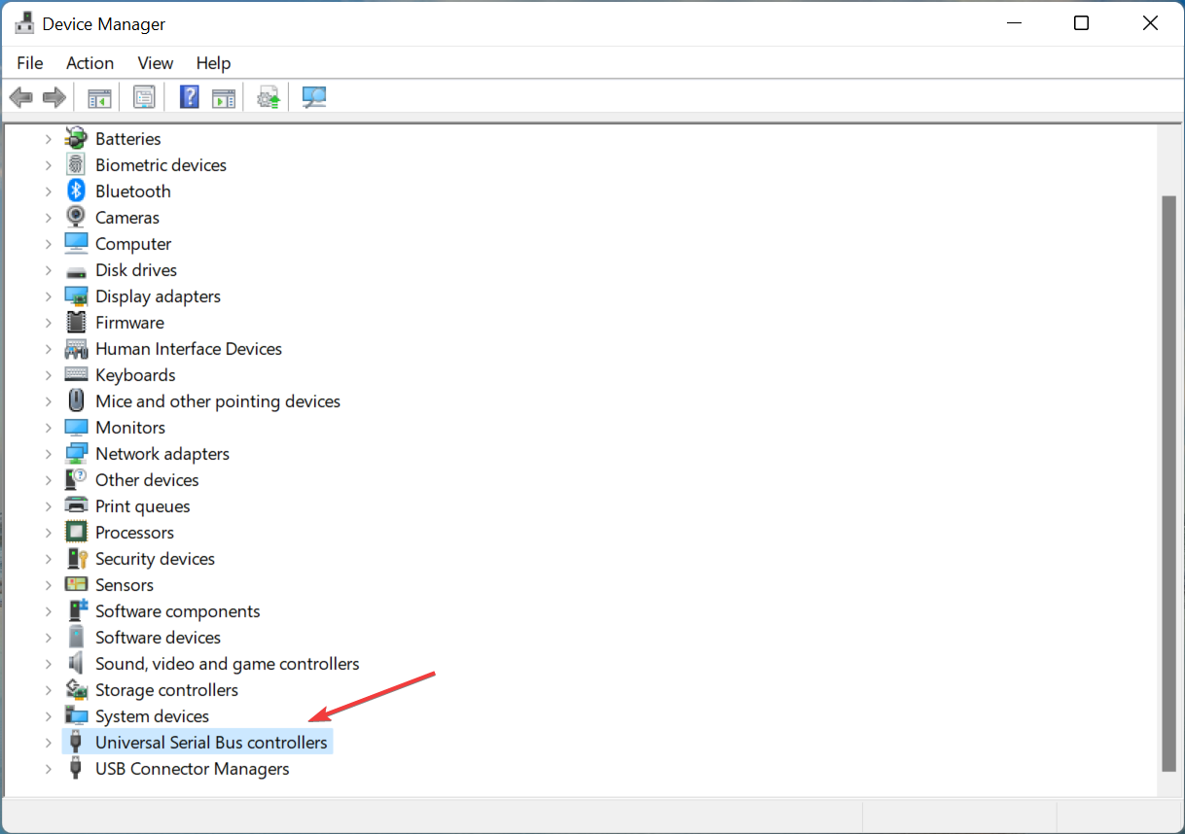
Task: Expand the System devices category
Action: pos(48,716)
